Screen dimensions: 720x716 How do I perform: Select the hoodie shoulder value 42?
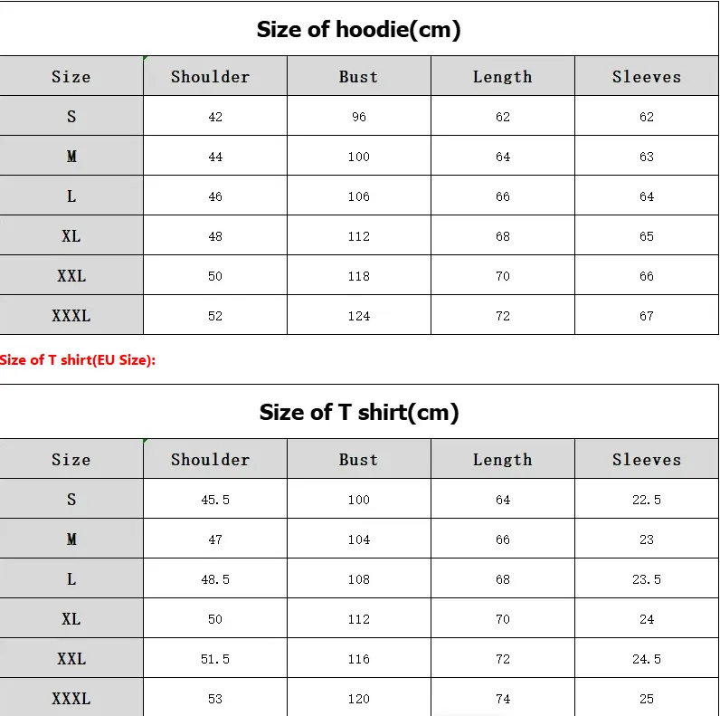[215, 117]
